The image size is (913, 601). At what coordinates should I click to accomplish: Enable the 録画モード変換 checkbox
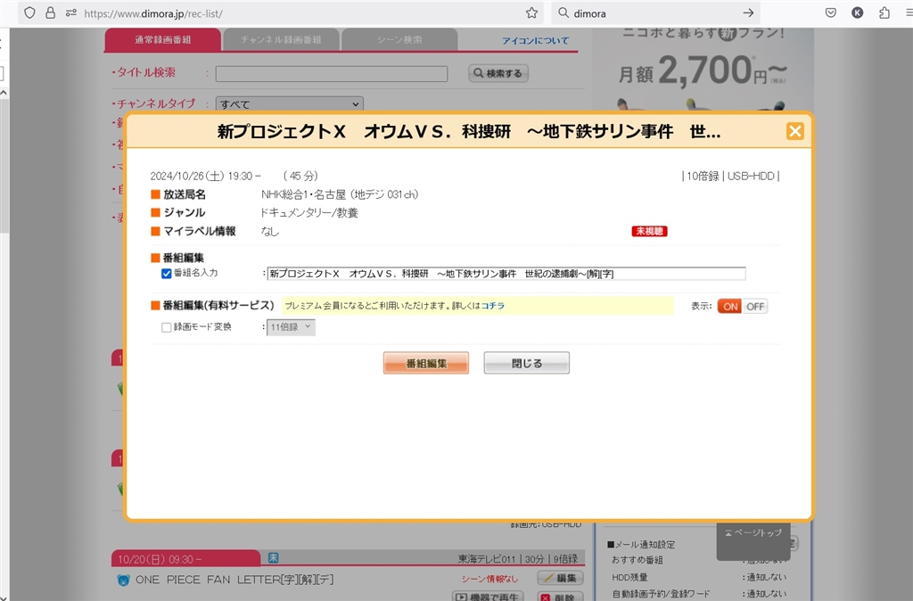tap(167, 327)
